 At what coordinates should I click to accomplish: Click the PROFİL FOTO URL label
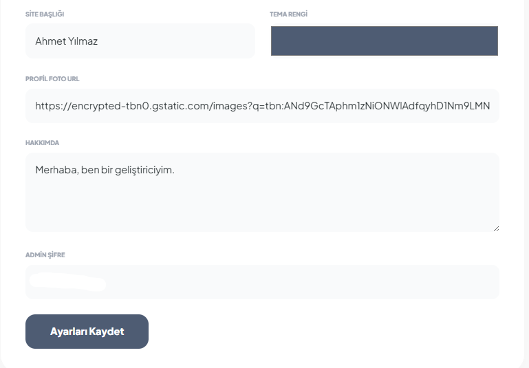(52, 78)
